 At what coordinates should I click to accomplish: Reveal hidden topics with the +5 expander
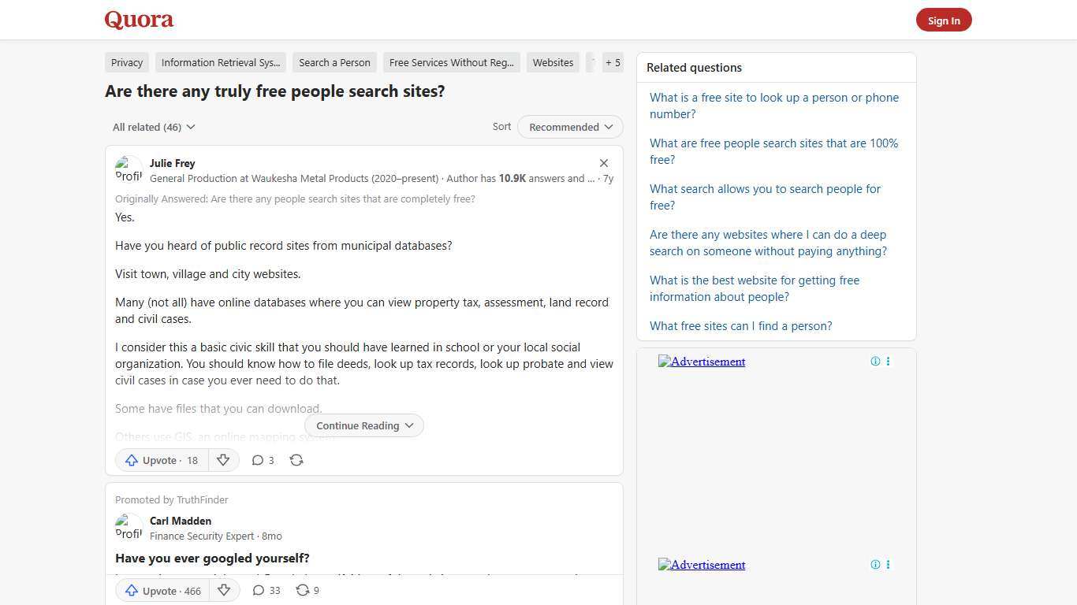[612, 62]
